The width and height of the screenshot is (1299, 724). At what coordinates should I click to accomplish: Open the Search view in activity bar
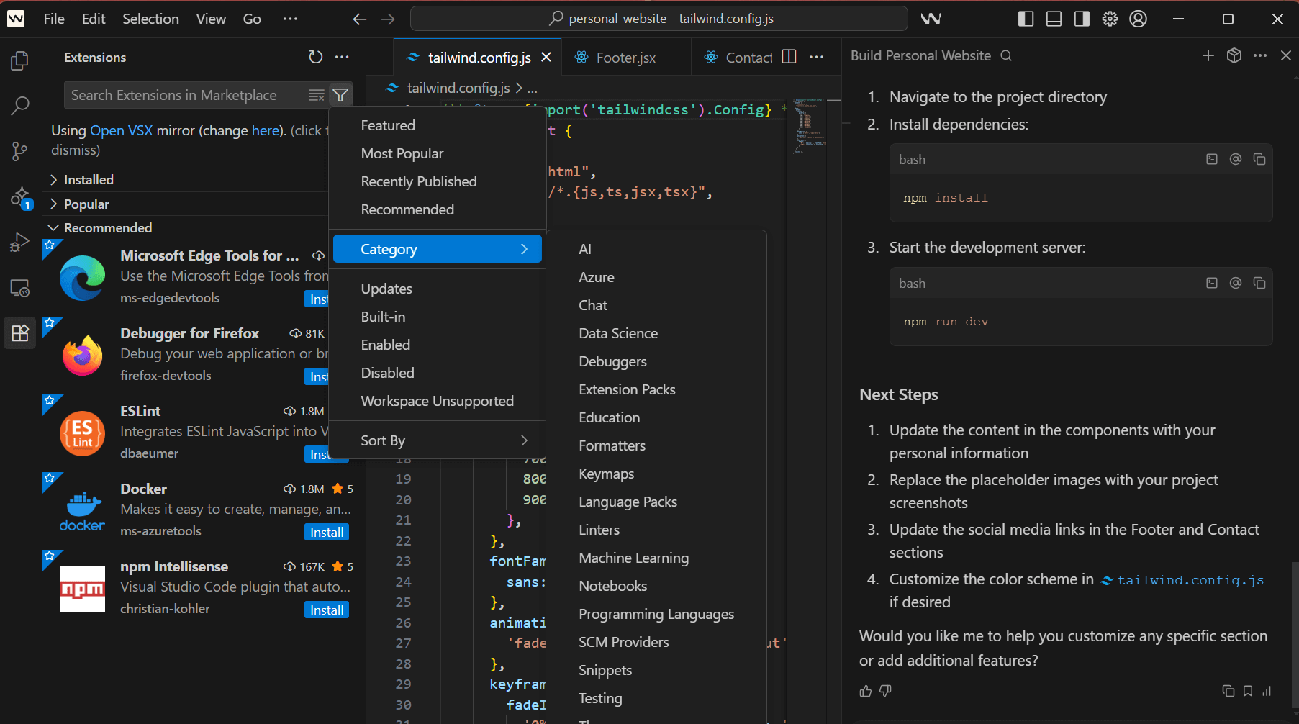pos(19,106)
